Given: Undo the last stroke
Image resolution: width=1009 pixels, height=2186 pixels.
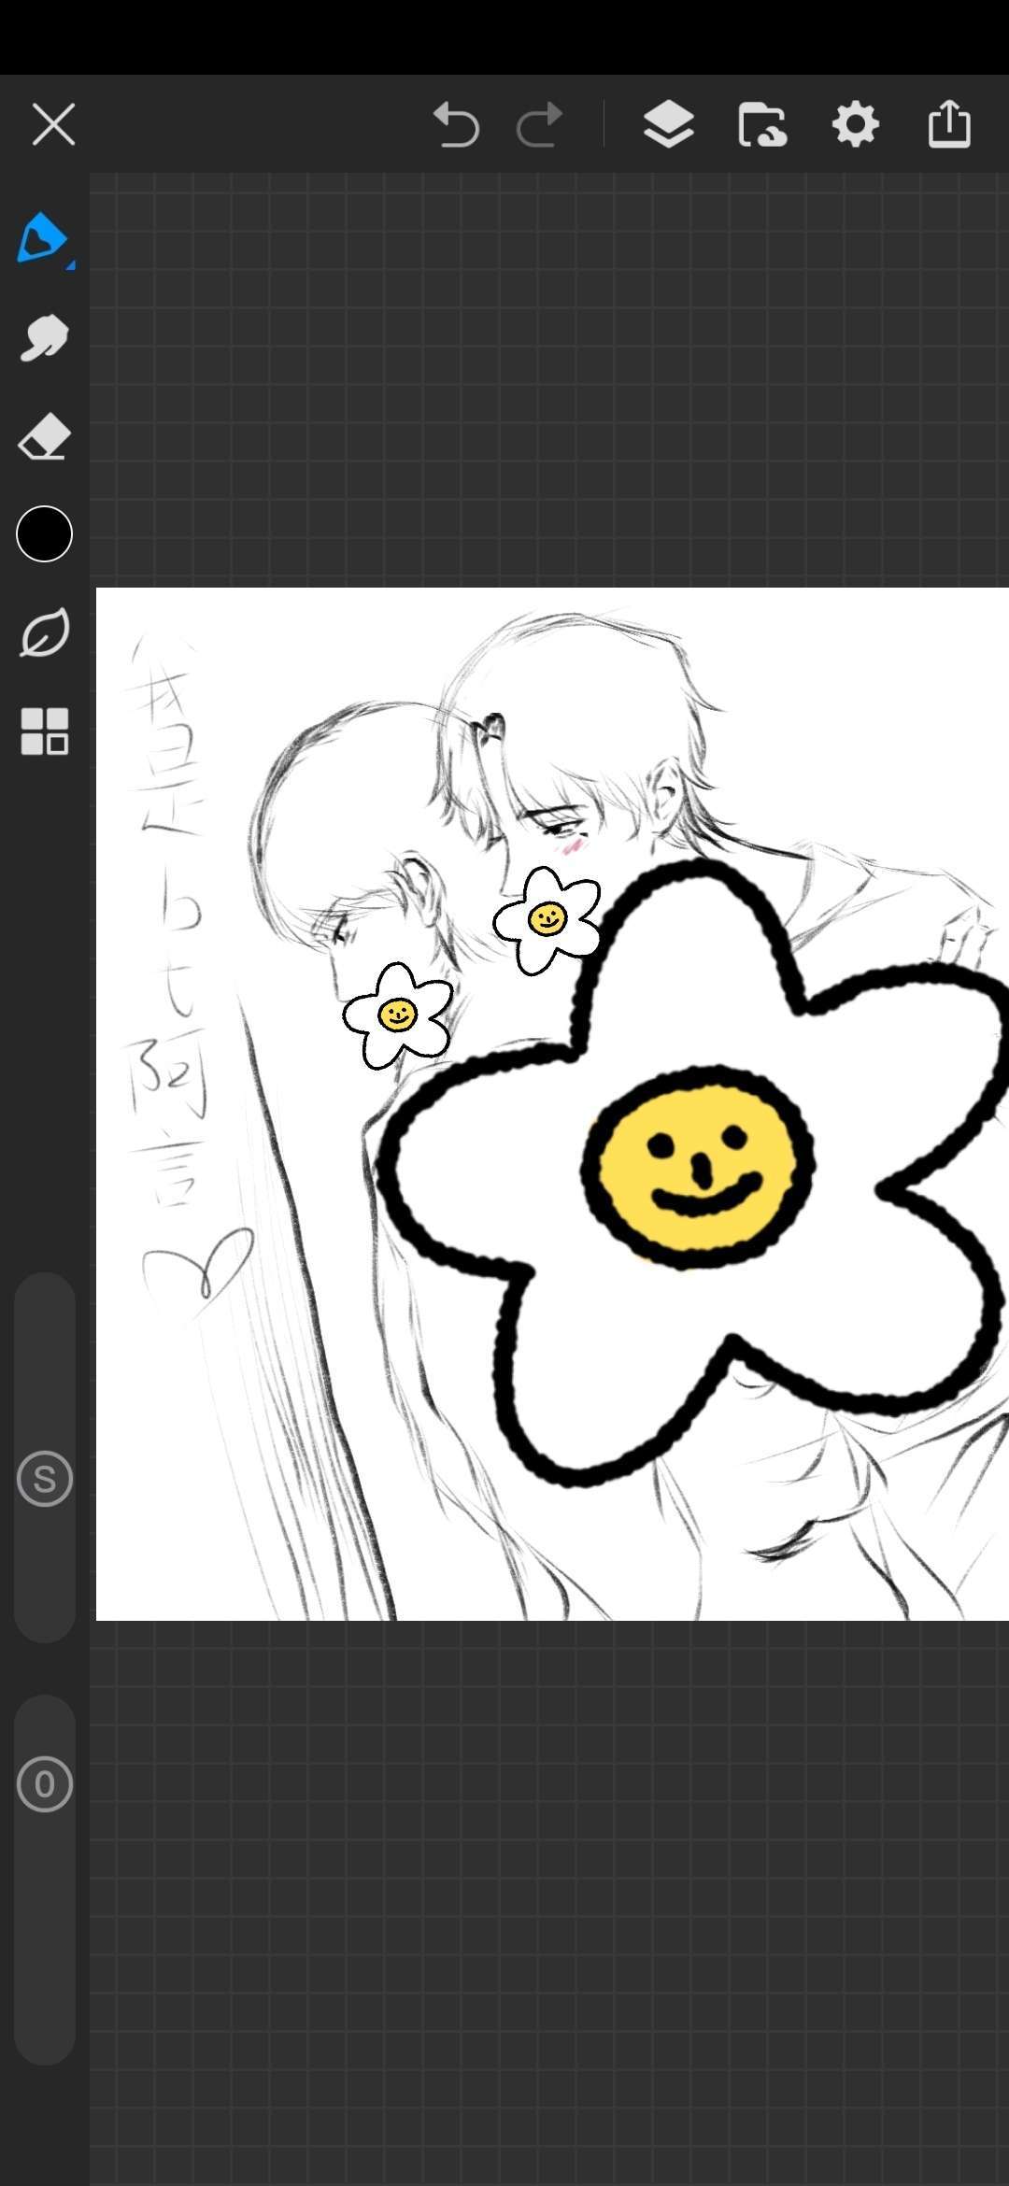Looking at the screenshot, I should [456, 124].
